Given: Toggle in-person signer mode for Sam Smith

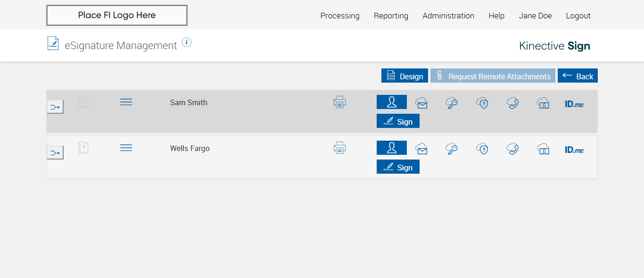Looking at the screenshot, I should coord(391,102).
